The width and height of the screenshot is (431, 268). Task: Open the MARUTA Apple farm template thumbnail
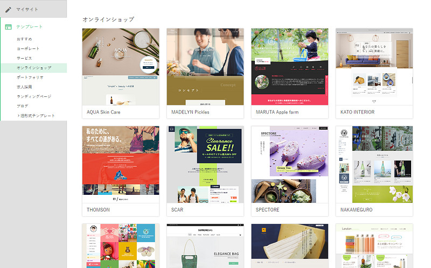tap(290, 67)
